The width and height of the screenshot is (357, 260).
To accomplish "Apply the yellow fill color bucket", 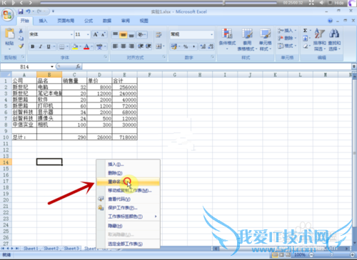I will click(x=75, y=46).
